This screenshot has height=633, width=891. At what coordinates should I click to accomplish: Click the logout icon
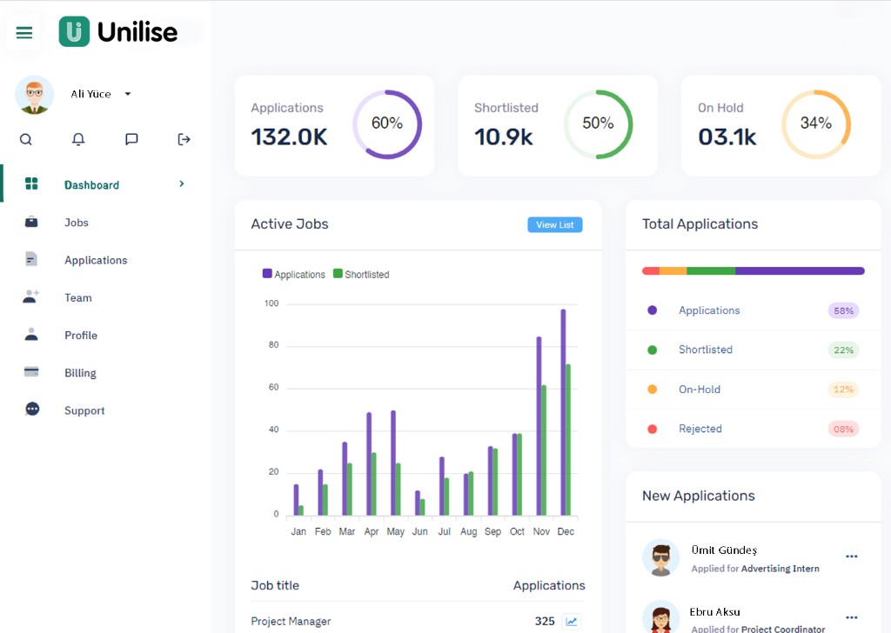(x=184, y=139)
